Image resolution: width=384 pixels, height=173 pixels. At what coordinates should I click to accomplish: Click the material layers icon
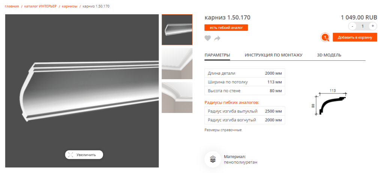pyautogui.click(x=212, y=159)
